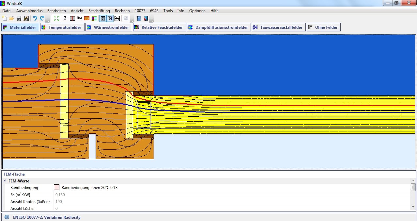The height and width of the screenshot is (221, 417).
Task: Switch view to Temperaturfelder
Action: 62,27
